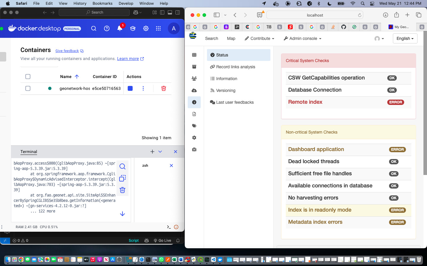Open the Docker search magnifier in header
The height and width of the screenshot is (266, 427).
tap(94, 29)
